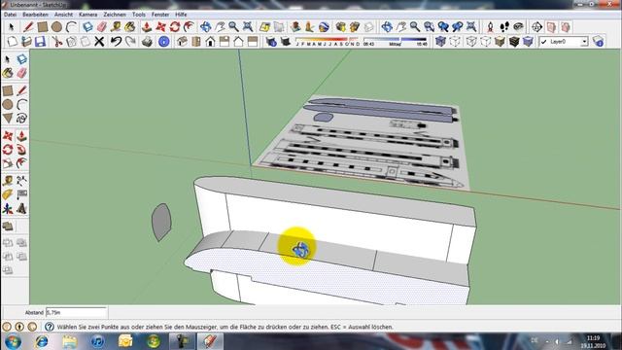Click the SketchUp taskbar button

click(210, 341)
